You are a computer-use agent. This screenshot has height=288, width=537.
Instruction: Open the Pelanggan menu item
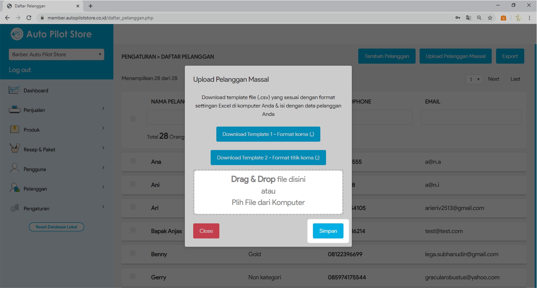35,189
